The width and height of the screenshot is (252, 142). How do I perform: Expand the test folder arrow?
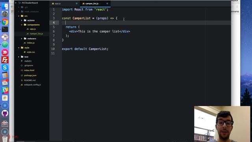(19, 57)
